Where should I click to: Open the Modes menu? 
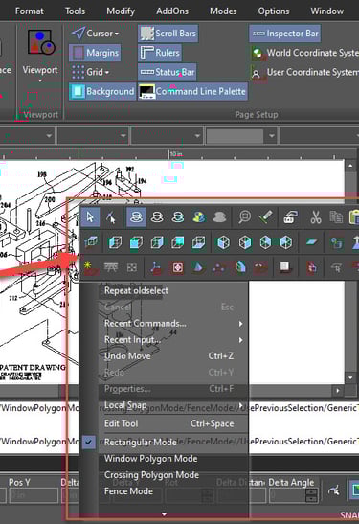click(x=223, y=11)
